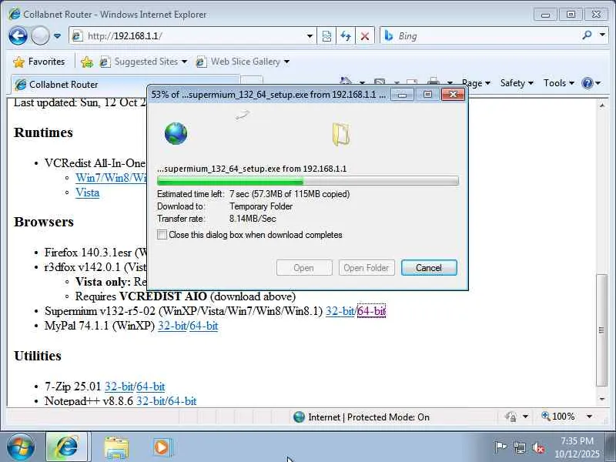Check 'Close this dialog box when download completes'

coord(162,235)
